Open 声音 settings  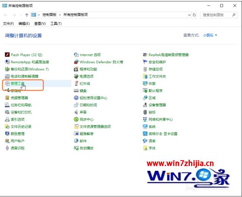[x=81, y=112]
